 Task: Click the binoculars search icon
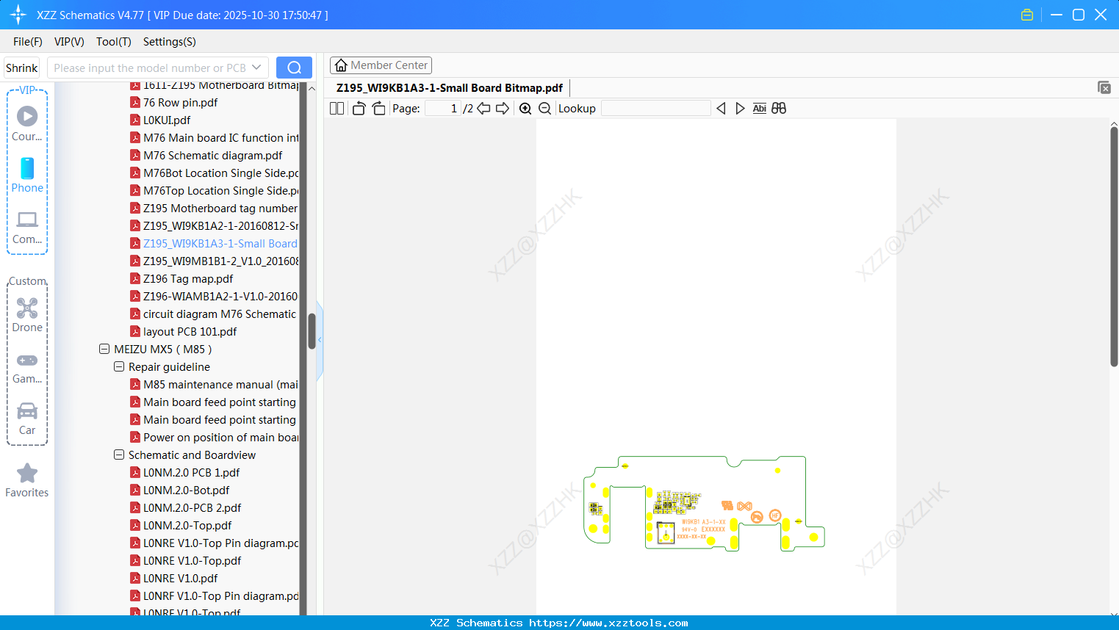[x=779, y=109]
